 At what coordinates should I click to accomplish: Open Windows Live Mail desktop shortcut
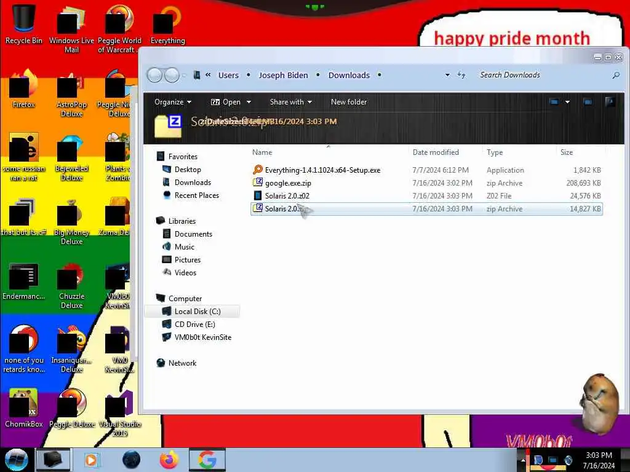(71, 29)
